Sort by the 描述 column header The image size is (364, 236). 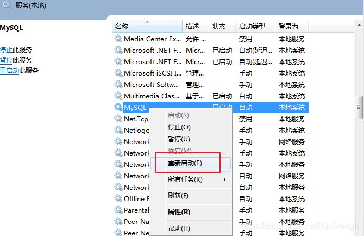coord(196,26)
